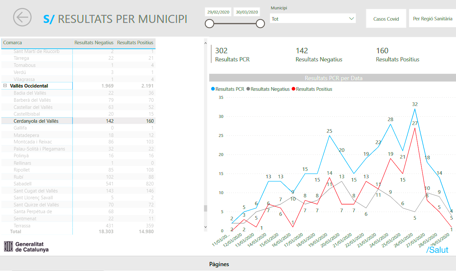The height and width of the screenshot is (271, 456).
Task: Select the Sant Quirze del Vallès row
Action: [78, 205]
